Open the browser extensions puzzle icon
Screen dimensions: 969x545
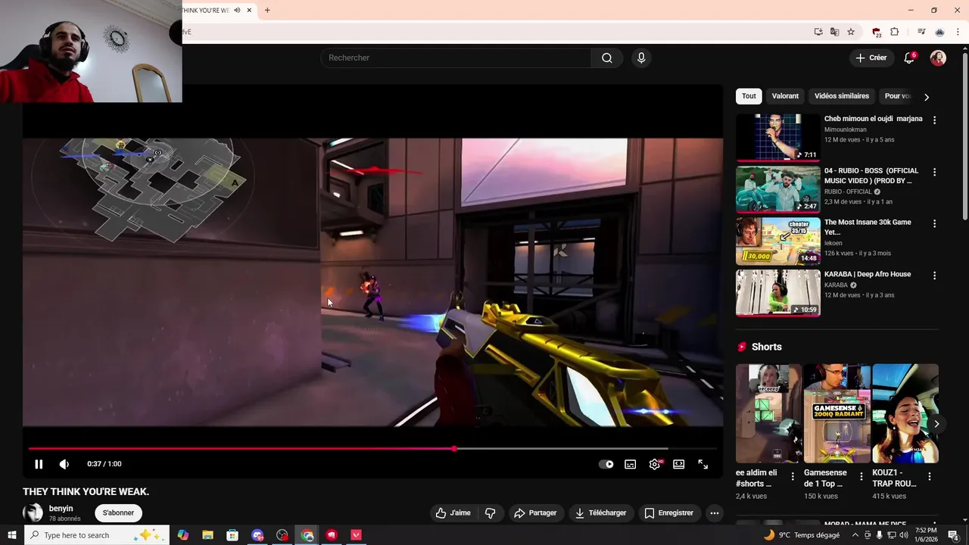[894, 32]
